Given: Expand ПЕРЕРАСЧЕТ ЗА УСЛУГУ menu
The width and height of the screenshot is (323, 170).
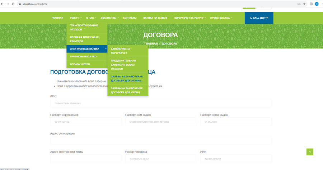Looking at the screenshot, I should click(x=190, y=18).
